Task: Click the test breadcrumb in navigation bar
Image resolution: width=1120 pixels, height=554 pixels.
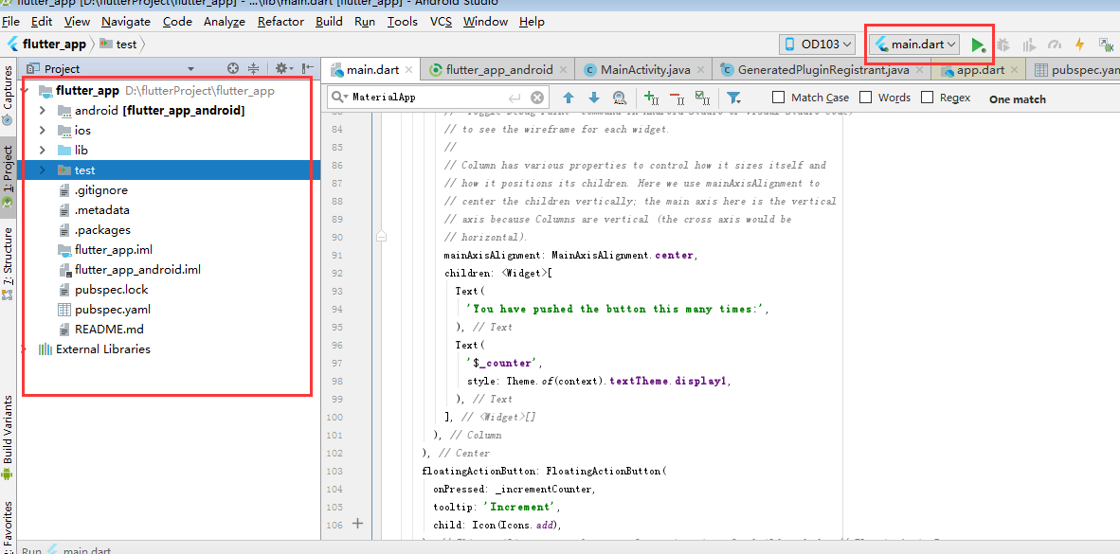Action: (x=118, y=45)
